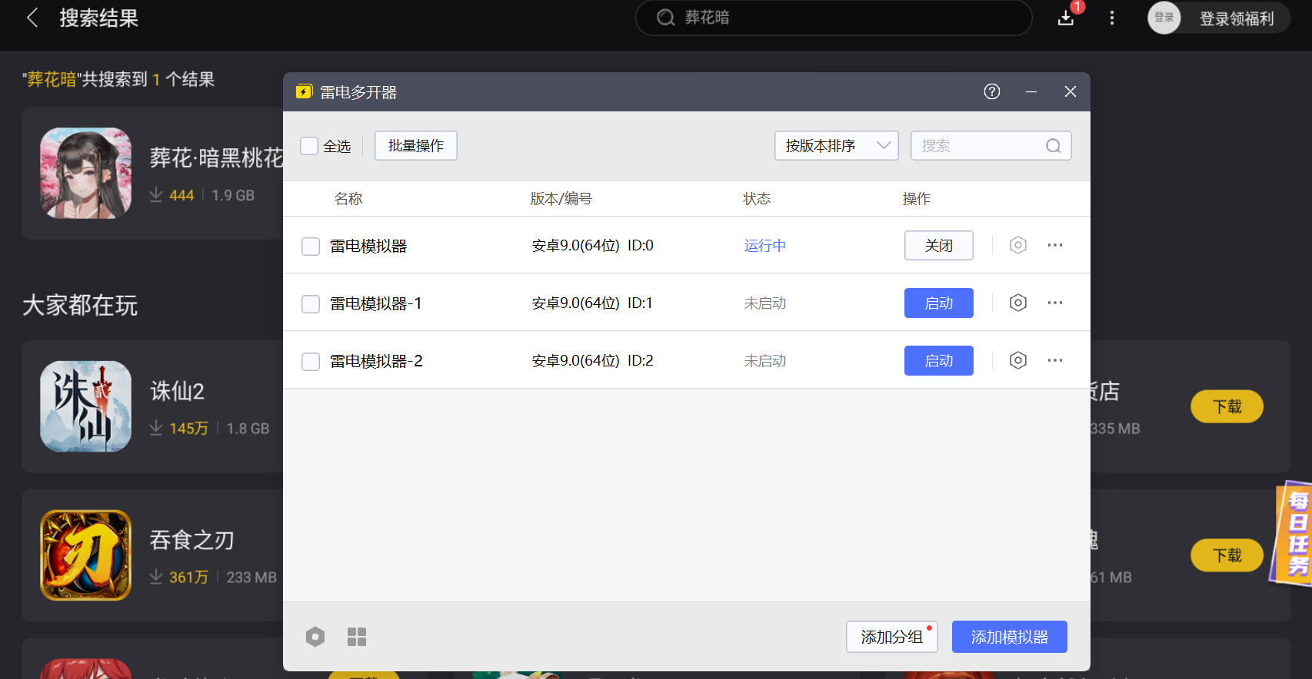Click the 登录 avatar icon
Viewport: 1312px width, 679px height.
coord(1164,18)
